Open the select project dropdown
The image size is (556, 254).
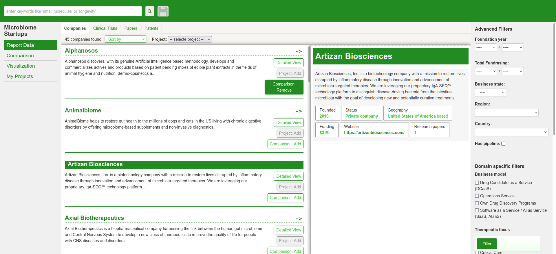pyautogui.click(x=190, y=39)
